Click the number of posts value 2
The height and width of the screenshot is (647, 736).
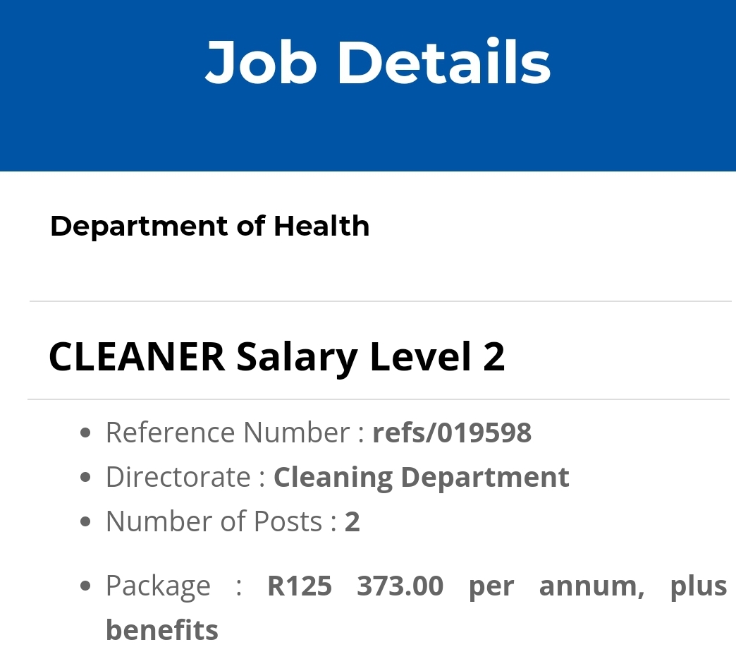click(352, 522)
